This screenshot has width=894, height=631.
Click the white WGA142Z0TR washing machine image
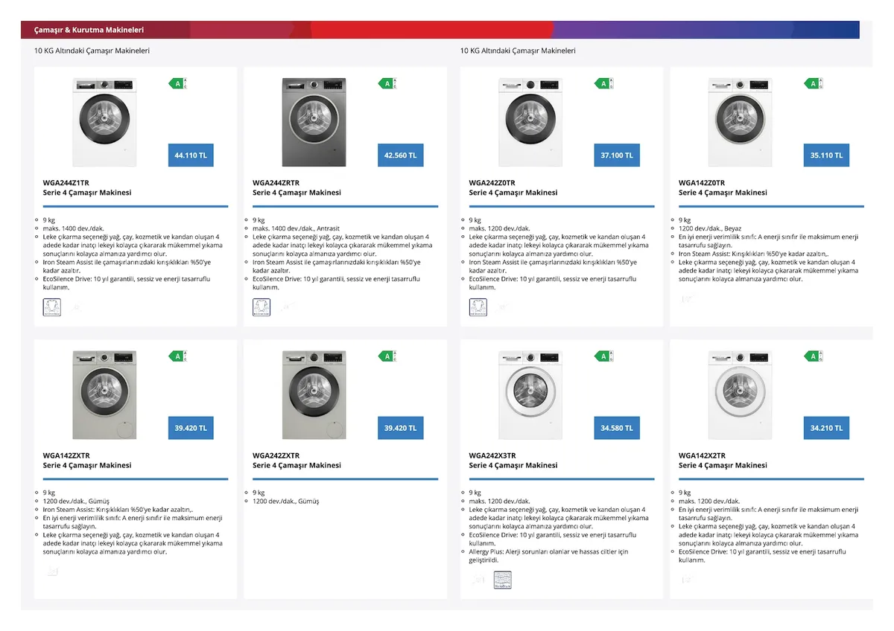pyautogui.click(x=740, y=122)
